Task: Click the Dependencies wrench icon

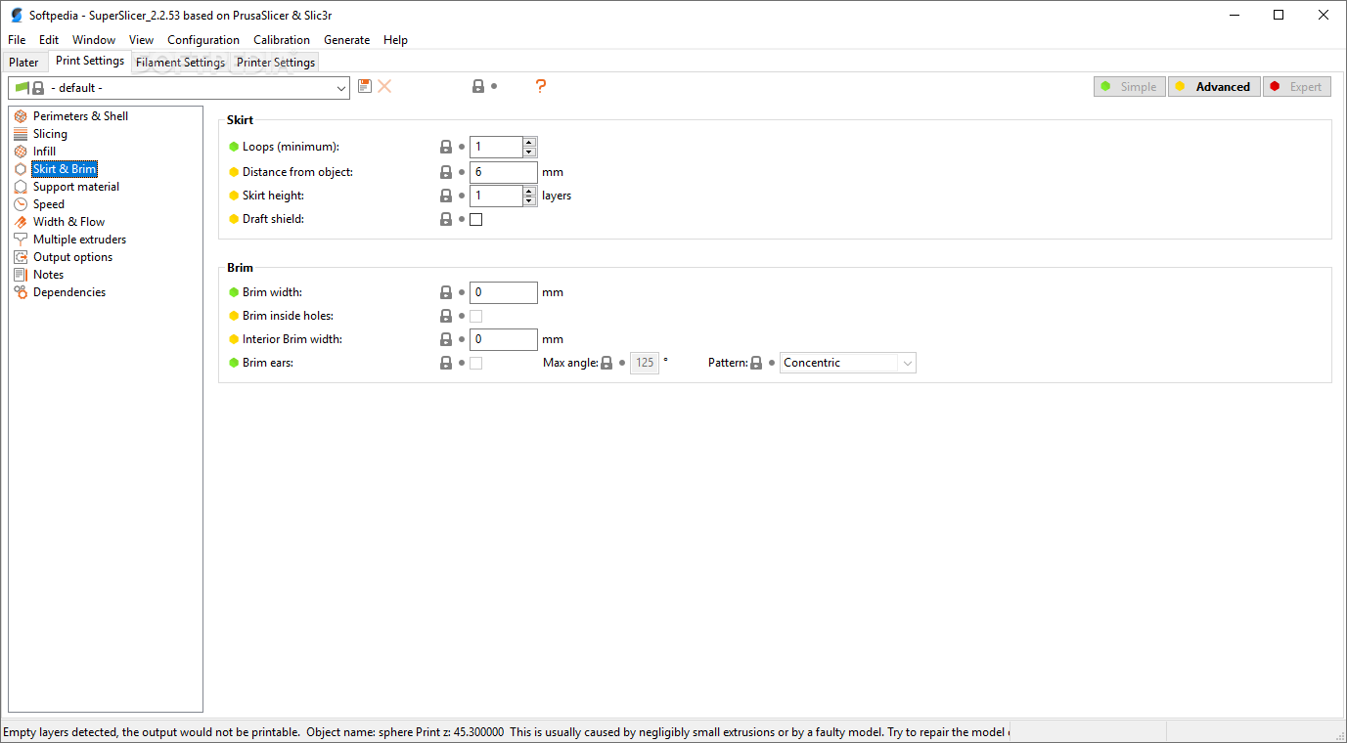Action: [x=21, y=292]
